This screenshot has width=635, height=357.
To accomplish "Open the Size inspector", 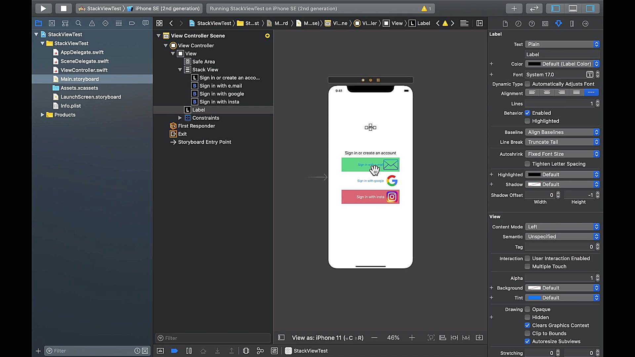I will (x=572, y=23).
